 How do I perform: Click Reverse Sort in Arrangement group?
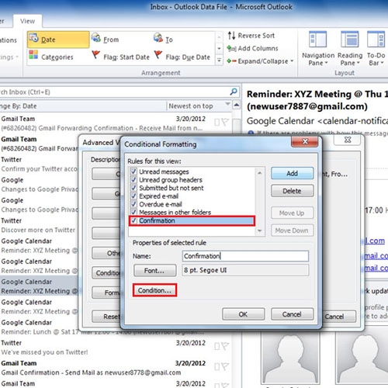(251, 36)
